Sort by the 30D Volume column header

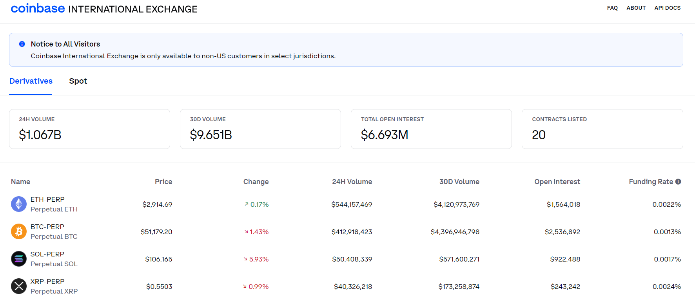click(459, 181)
